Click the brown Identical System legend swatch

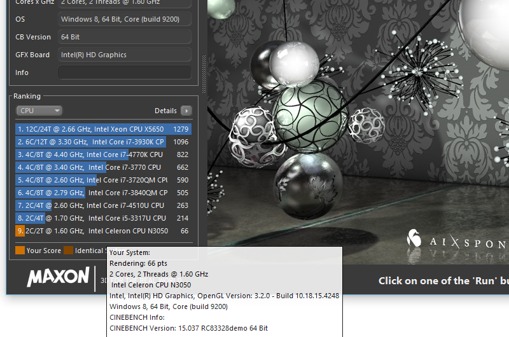69,251
